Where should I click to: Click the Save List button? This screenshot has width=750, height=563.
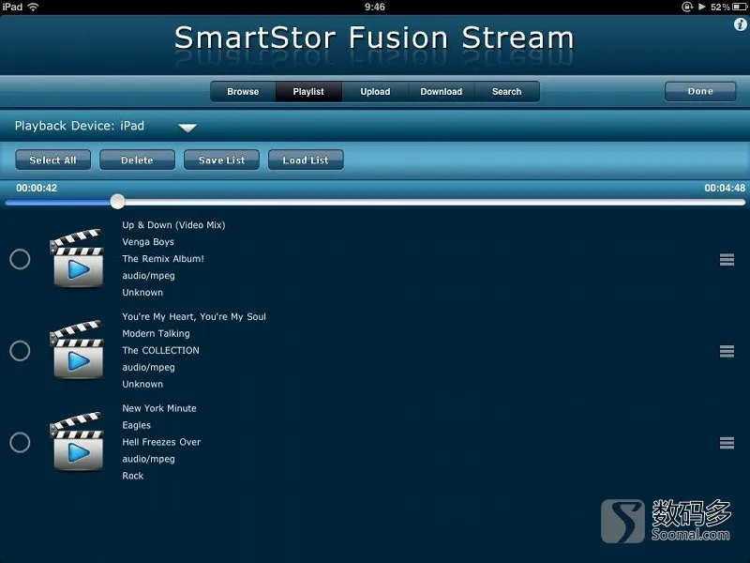click(221, 160)
